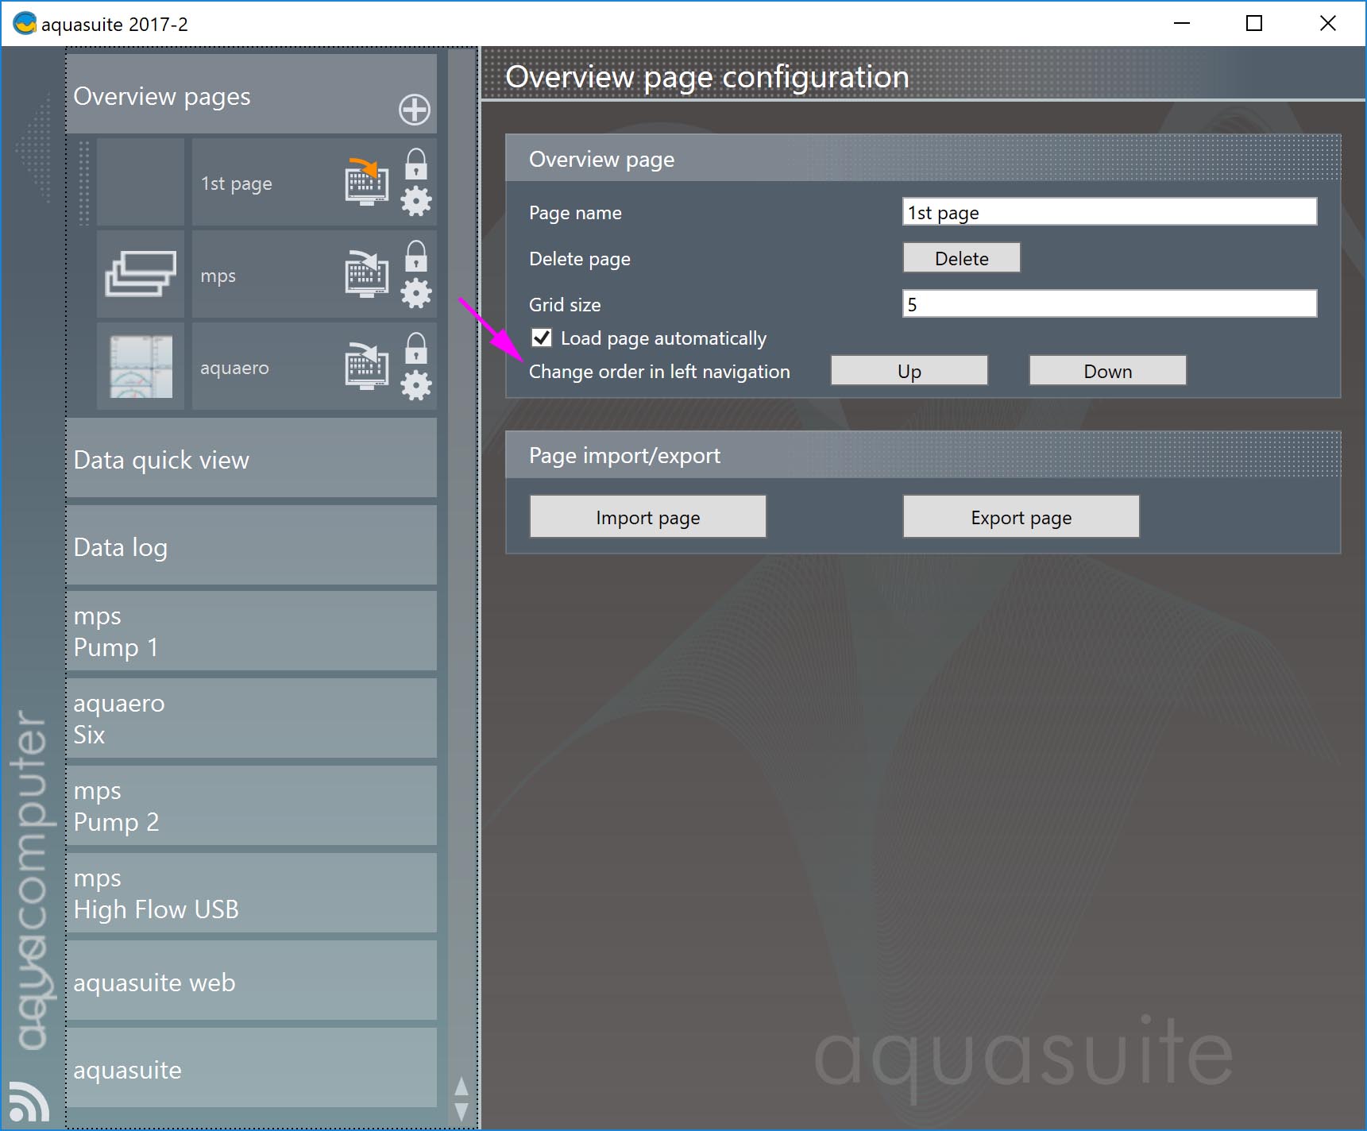Select the 1st page entry label
The height and width of the screenshot is (1131, 1367).
point(236,183)
